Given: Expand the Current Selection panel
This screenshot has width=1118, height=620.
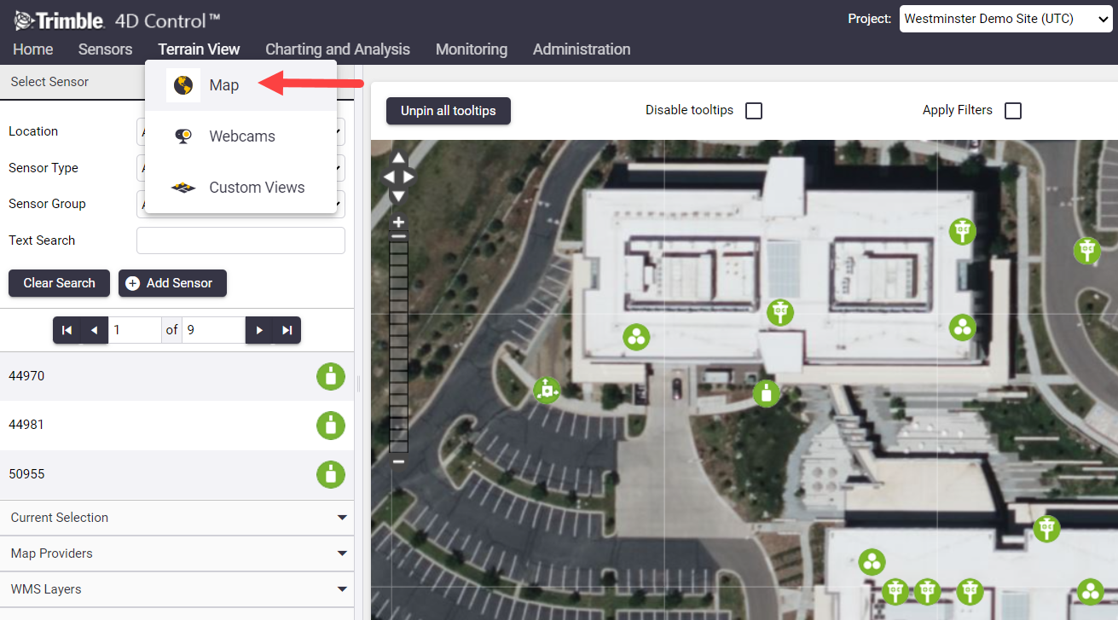Looking at the screenshot, I should pos(177,518).
